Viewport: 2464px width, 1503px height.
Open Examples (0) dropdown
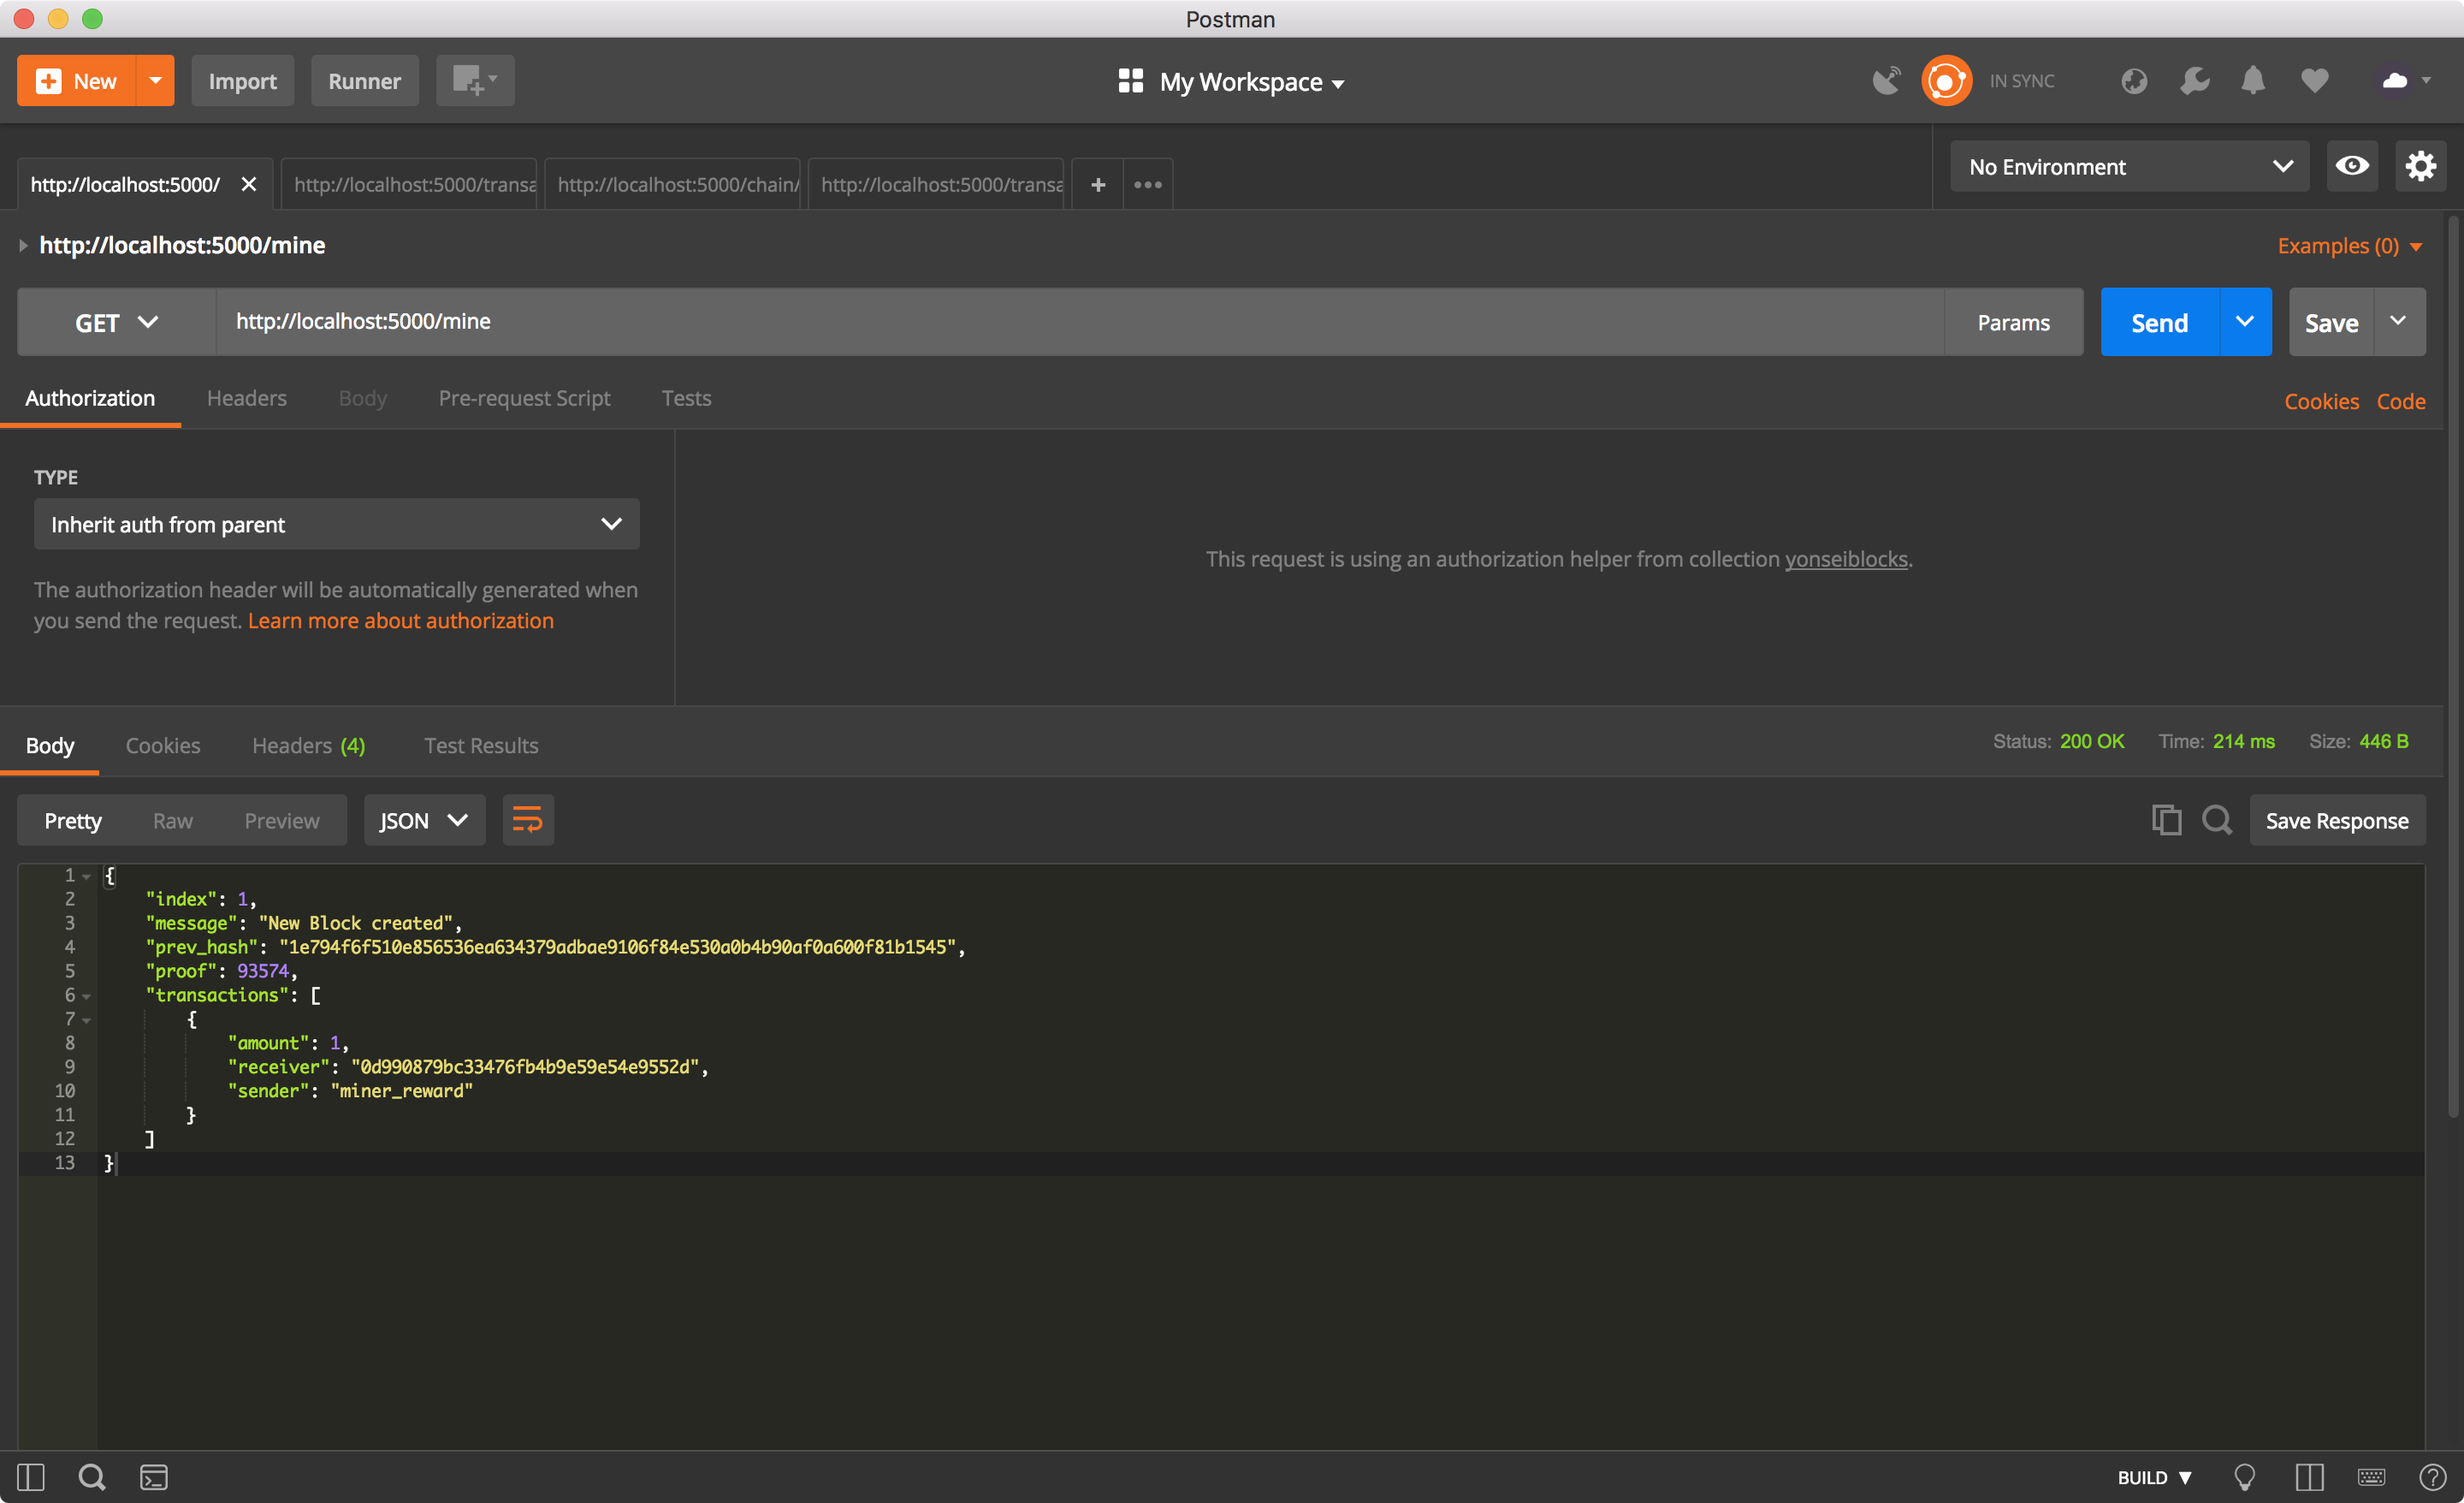[x=2349, y=245]
